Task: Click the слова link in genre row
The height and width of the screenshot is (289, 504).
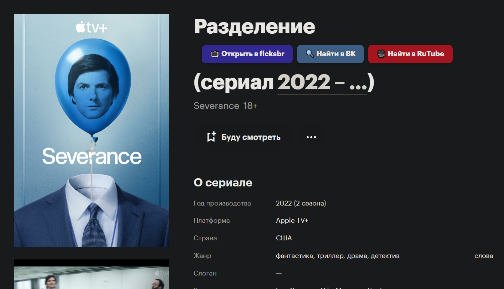Action: pyautogui.click(x=484, y=256)
